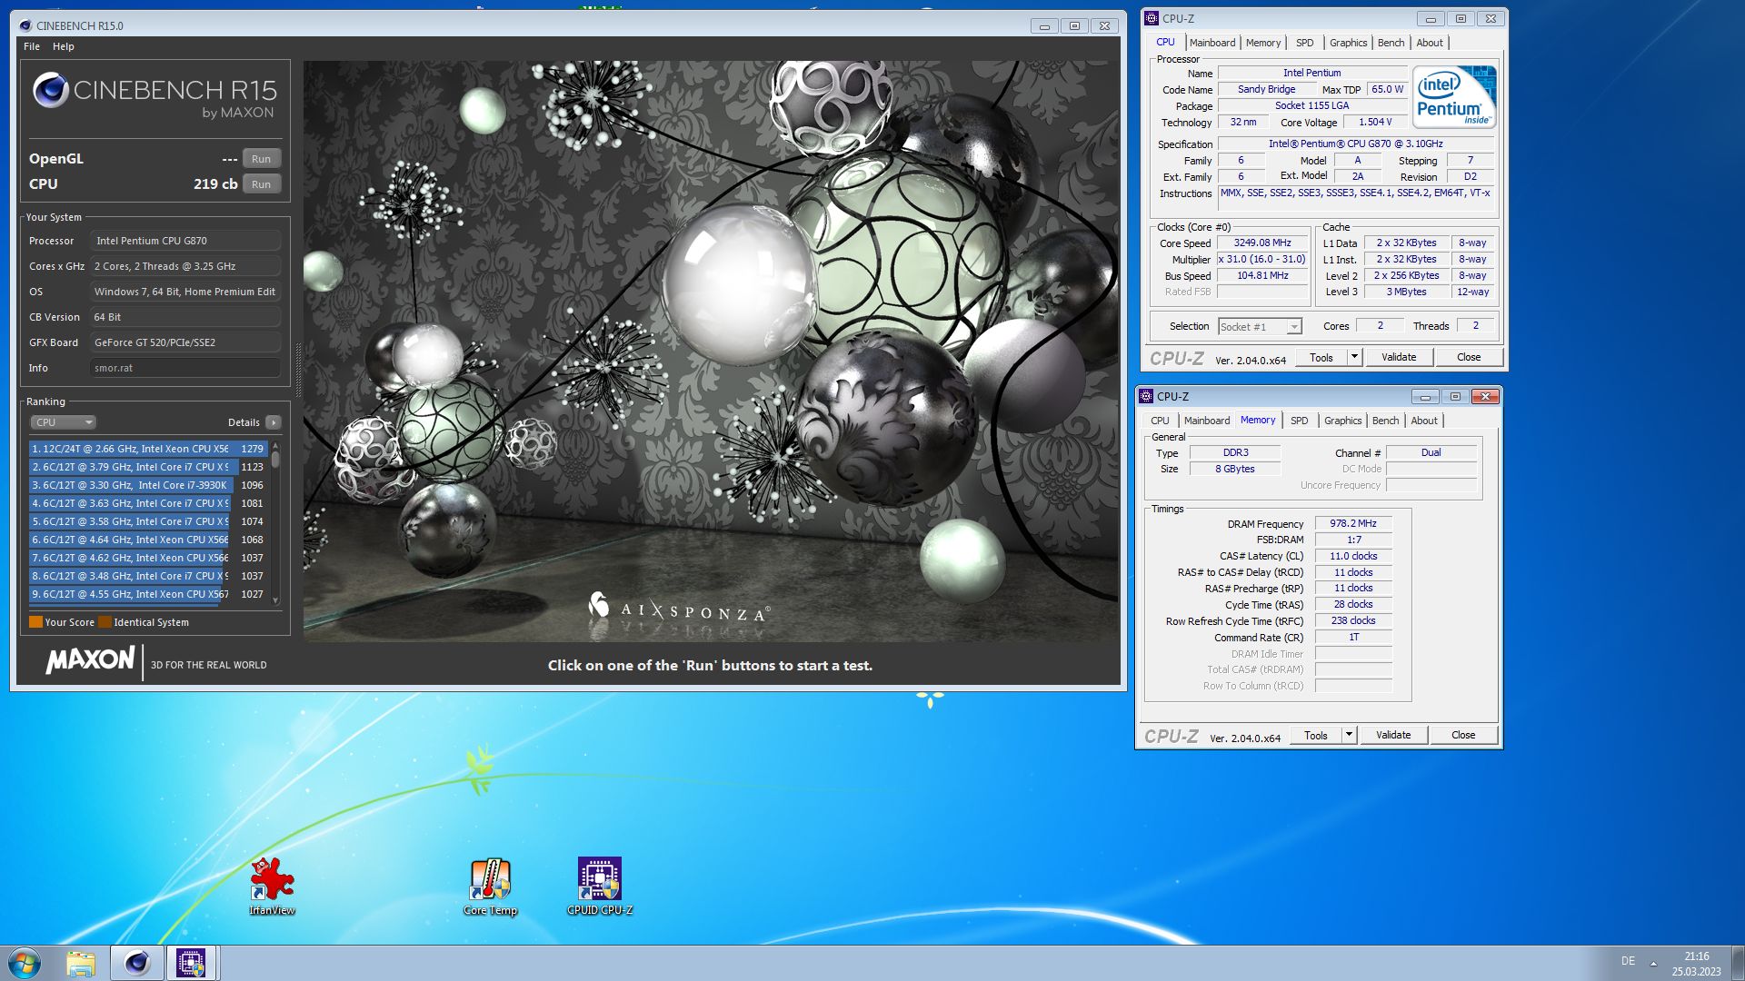Switch to CPU tab in lower CPU-Z
Screen dimensions: 1745x981
pos(1160,421)
